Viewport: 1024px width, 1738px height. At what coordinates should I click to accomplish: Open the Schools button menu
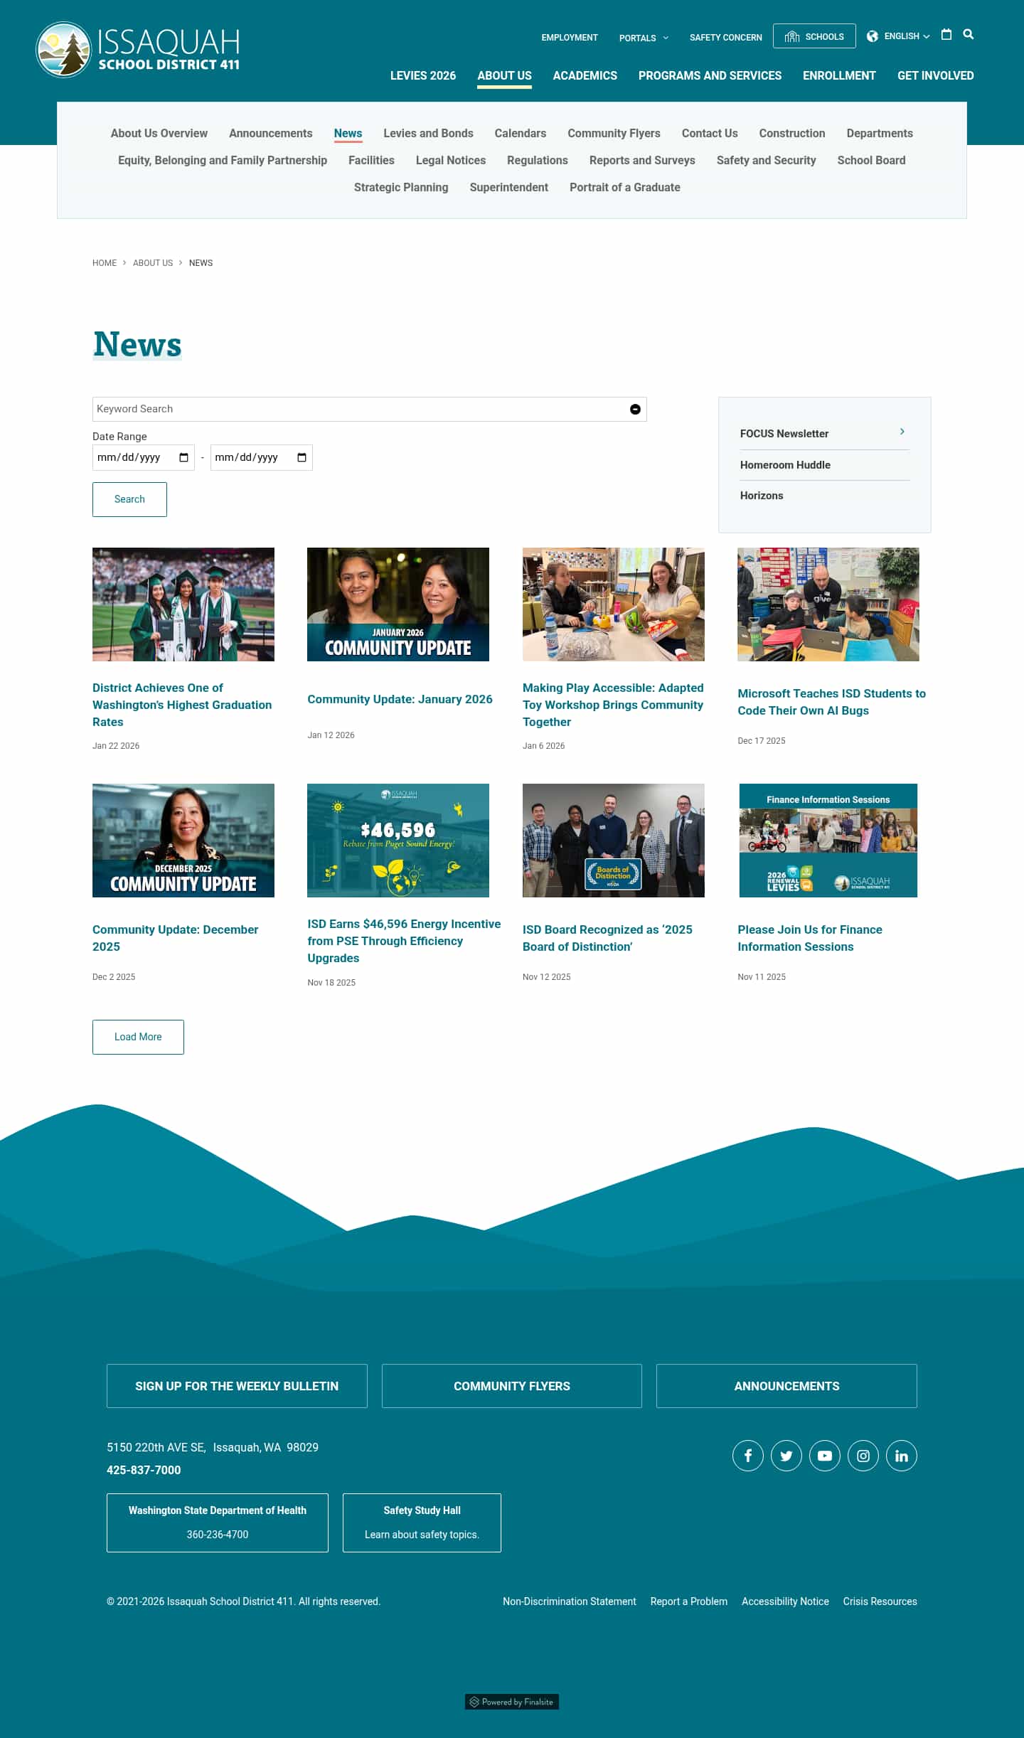(814, 36)
